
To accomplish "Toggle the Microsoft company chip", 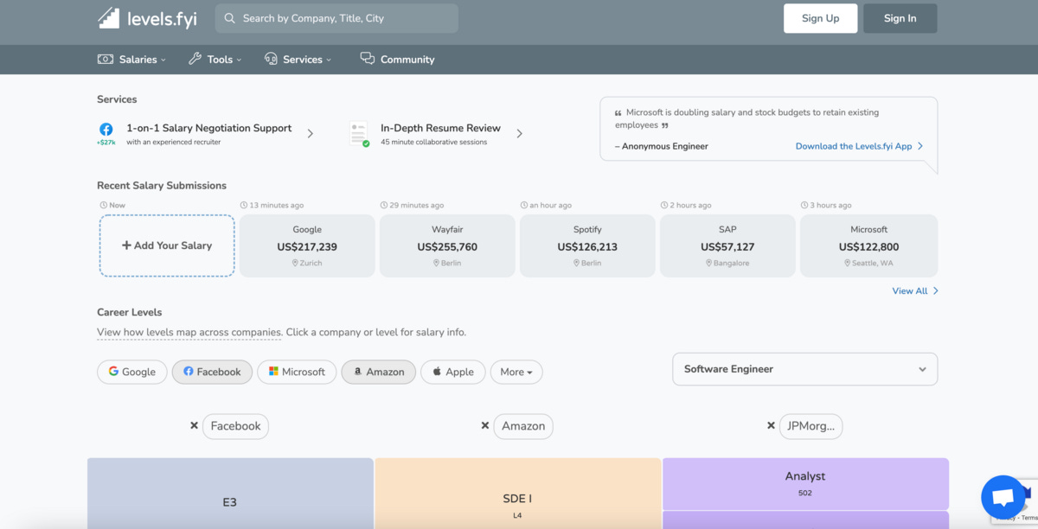I will click(x=297, y=372).
